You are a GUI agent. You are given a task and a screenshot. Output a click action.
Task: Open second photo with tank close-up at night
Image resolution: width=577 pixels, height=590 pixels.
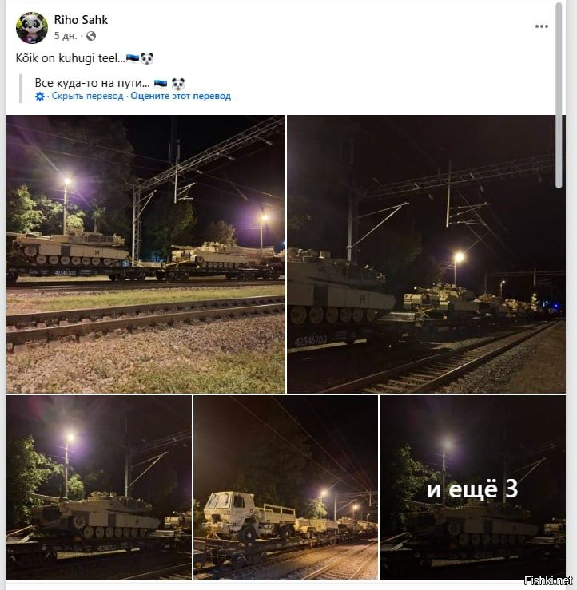(426, 254)
